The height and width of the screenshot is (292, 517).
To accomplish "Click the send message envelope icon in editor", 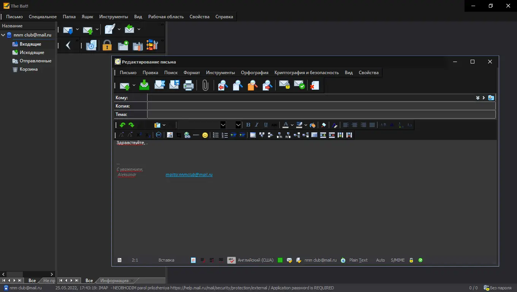I will pyautogui.click(x=125, y=86).
